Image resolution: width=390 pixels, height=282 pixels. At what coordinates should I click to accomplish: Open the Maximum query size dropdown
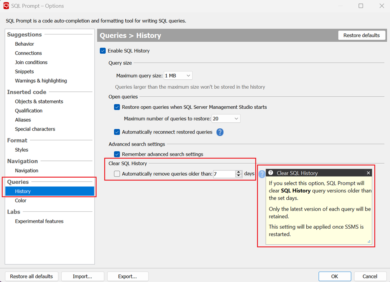pyautogui.click(x=178, y=76)
